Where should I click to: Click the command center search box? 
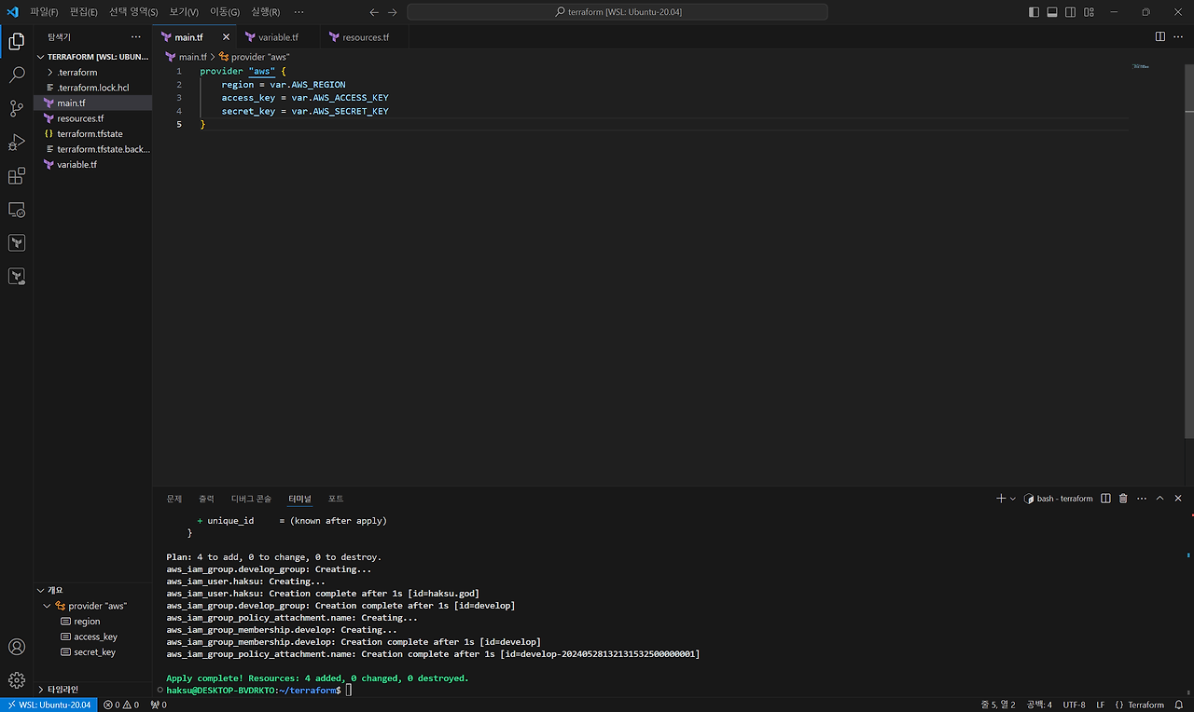618,12
